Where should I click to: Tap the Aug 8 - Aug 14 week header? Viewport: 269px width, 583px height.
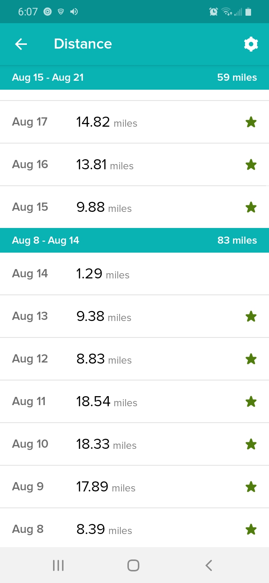pos(46,240)
